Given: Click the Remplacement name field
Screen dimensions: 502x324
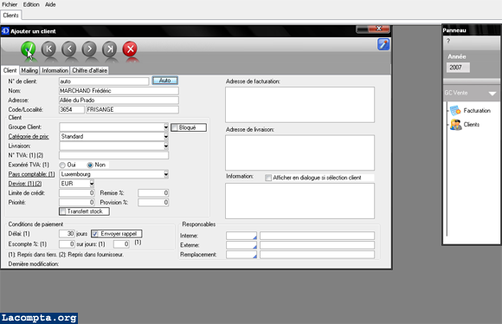Looking at the screenshot, I should pyautogui.click(x=317, y=255).
